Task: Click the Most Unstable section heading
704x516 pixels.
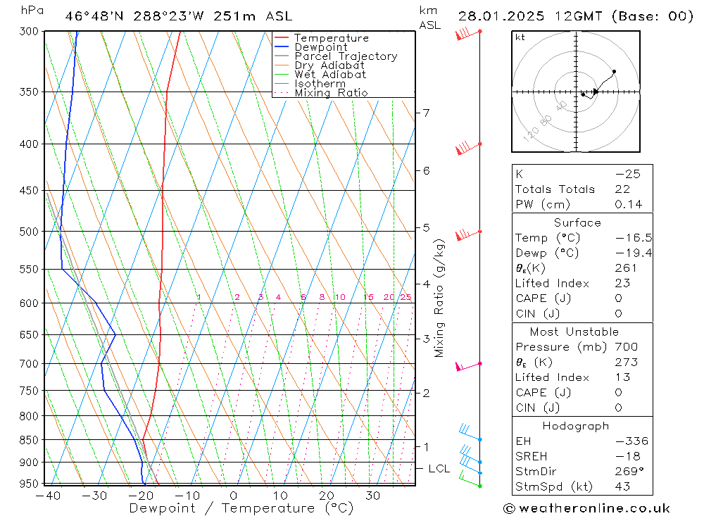Action: pyautogui.click(x=574, y=332)
